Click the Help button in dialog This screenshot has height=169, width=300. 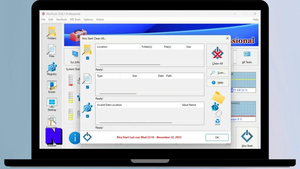[218, 82]
